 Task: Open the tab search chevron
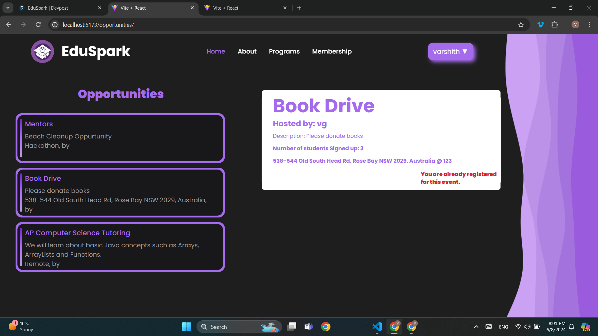coord(8,8)
